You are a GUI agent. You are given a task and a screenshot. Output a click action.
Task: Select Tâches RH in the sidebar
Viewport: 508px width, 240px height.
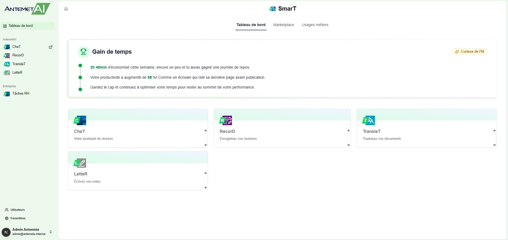(21, 94)
